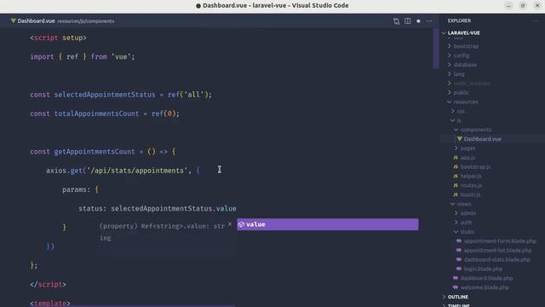Accept the 'value' autocomplete suggestion

coord(327,224)
